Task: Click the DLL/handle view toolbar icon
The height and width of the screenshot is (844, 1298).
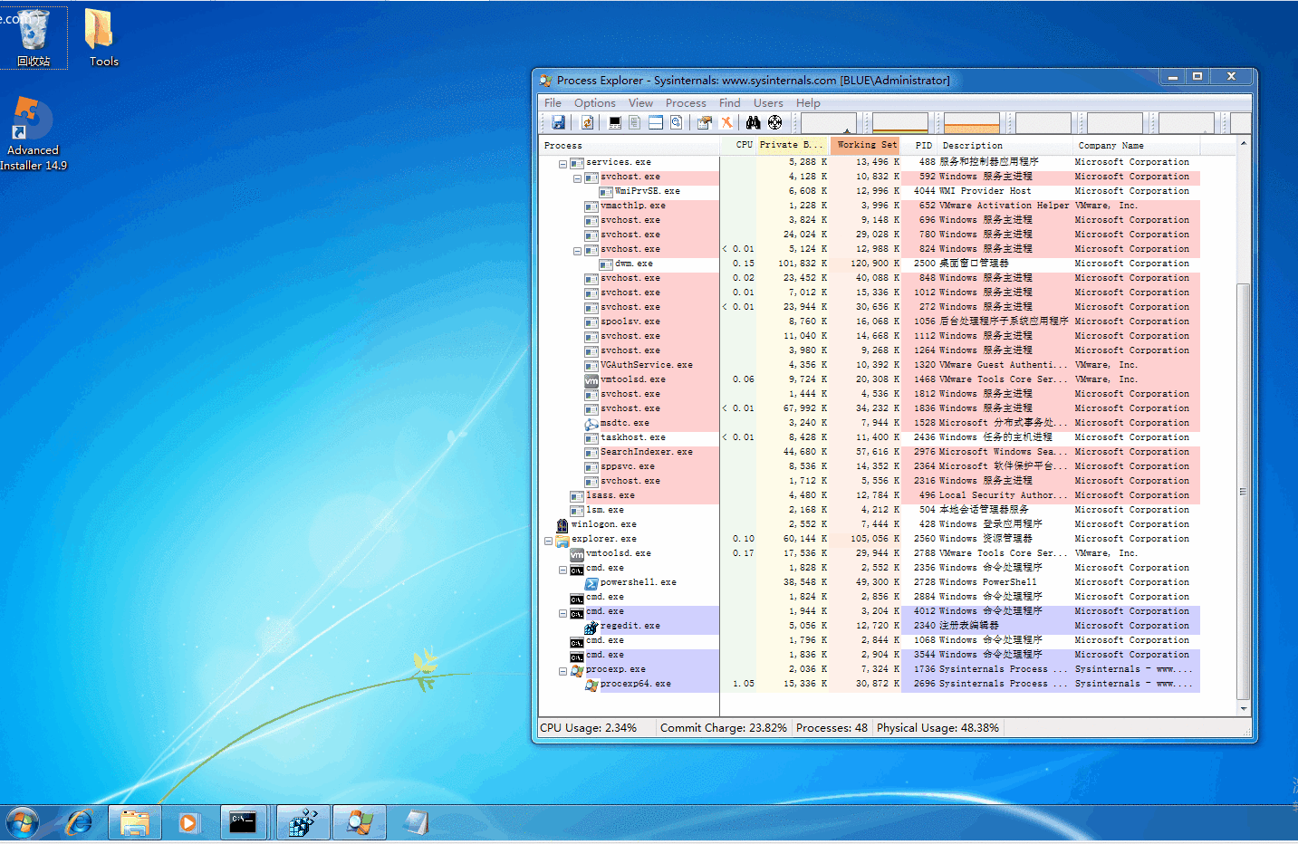Action: (x=676, y=122)
